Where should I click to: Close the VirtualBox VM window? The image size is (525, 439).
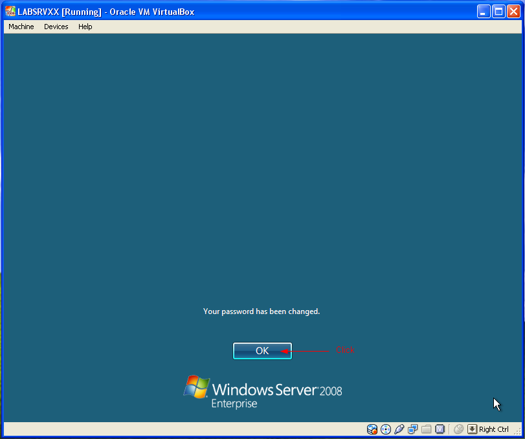tap(513, 12)
